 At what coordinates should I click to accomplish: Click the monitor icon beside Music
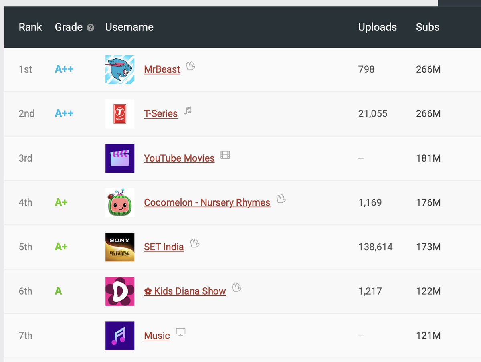coord(181,332)
